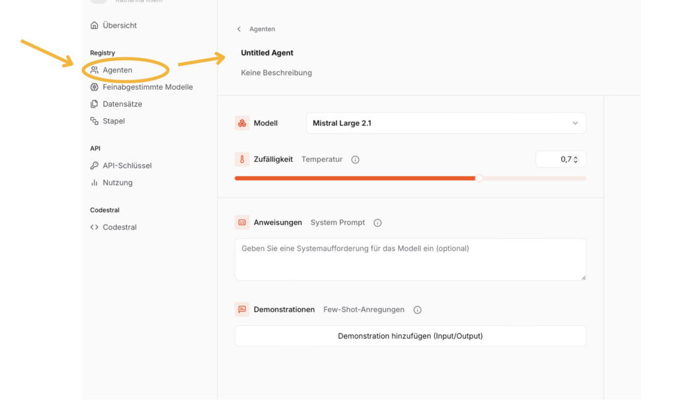This screenshot has height=417, width=677.
Task: Click the Feinabgestimmte Modelle icon
Action: coord(95,87)
